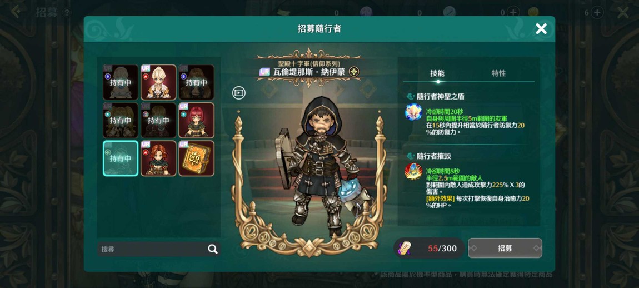Select the golden UR book thumbnail
The width and height of the screenshot is (639, 288).
197,158
